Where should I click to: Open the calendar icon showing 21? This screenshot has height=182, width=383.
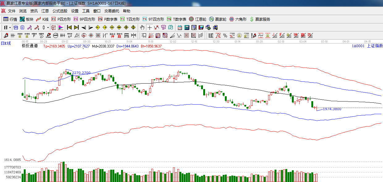(179, 27)
